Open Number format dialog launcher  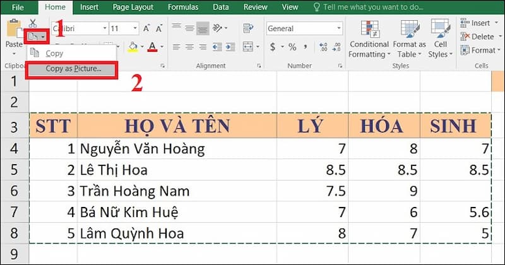[x=340, y=66]
